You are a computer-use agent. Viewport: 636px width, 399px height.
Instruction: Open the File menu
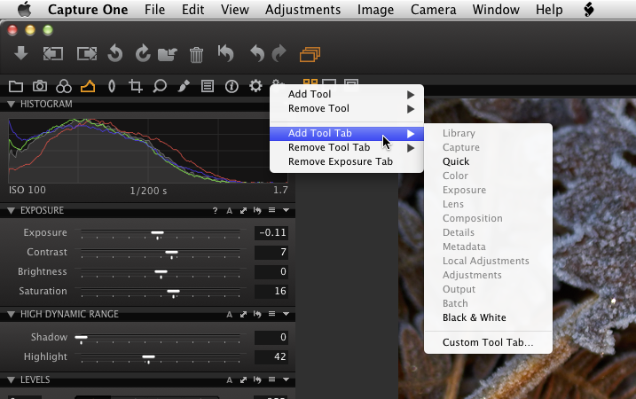154,10
